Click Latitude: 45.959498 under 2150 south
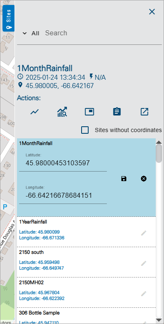The height and width of the screenshot is (324, 164). pyautogui.click(x=39, y=262)
